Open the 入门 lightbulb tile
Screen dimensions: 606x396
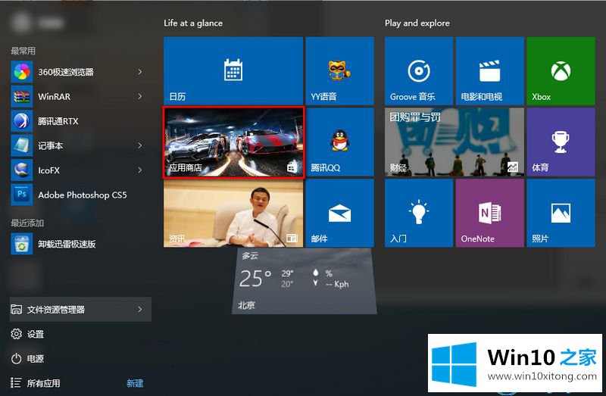coord(419,213)
